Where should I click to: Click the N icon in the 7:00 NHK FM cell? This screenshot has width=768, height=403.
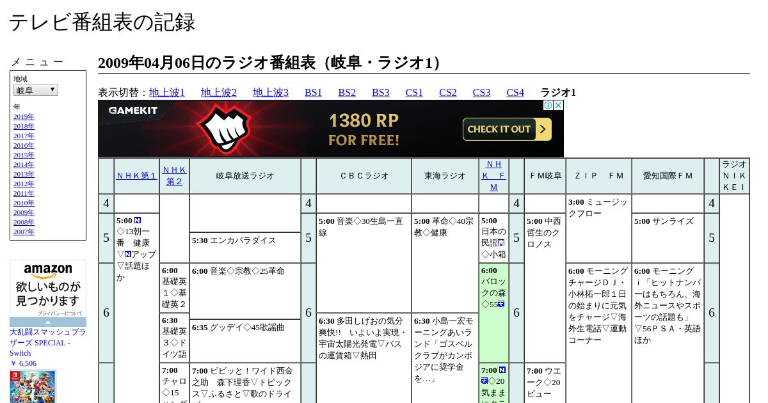point(502,370)
